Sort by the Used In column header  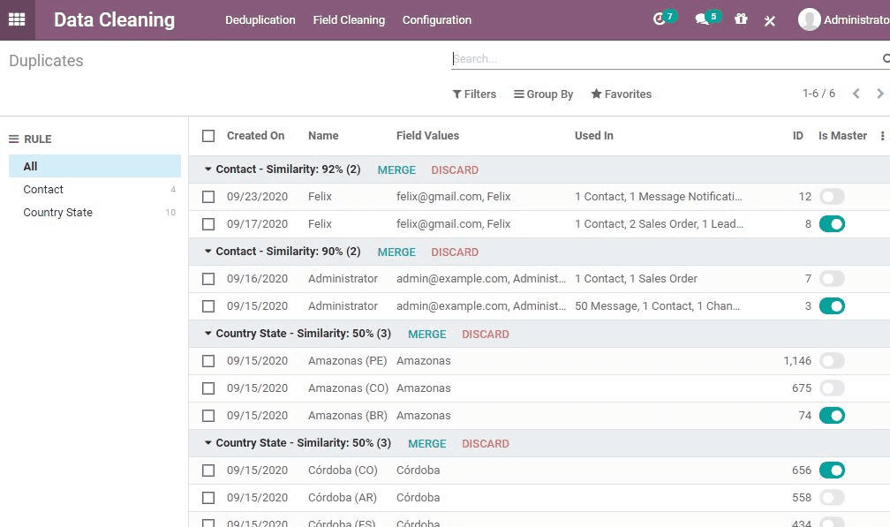[593, 136]
